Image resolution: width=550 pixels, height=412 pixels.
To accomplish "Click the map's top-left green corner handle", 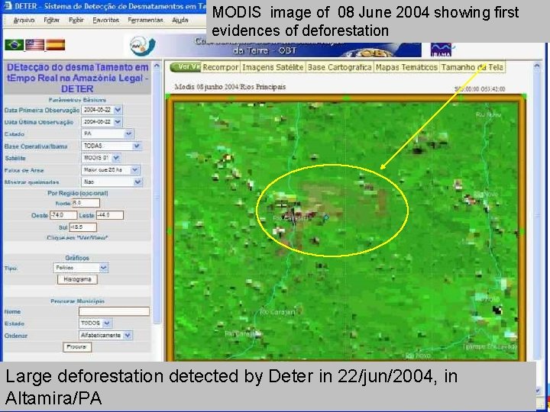I will [x=167, y=95].
